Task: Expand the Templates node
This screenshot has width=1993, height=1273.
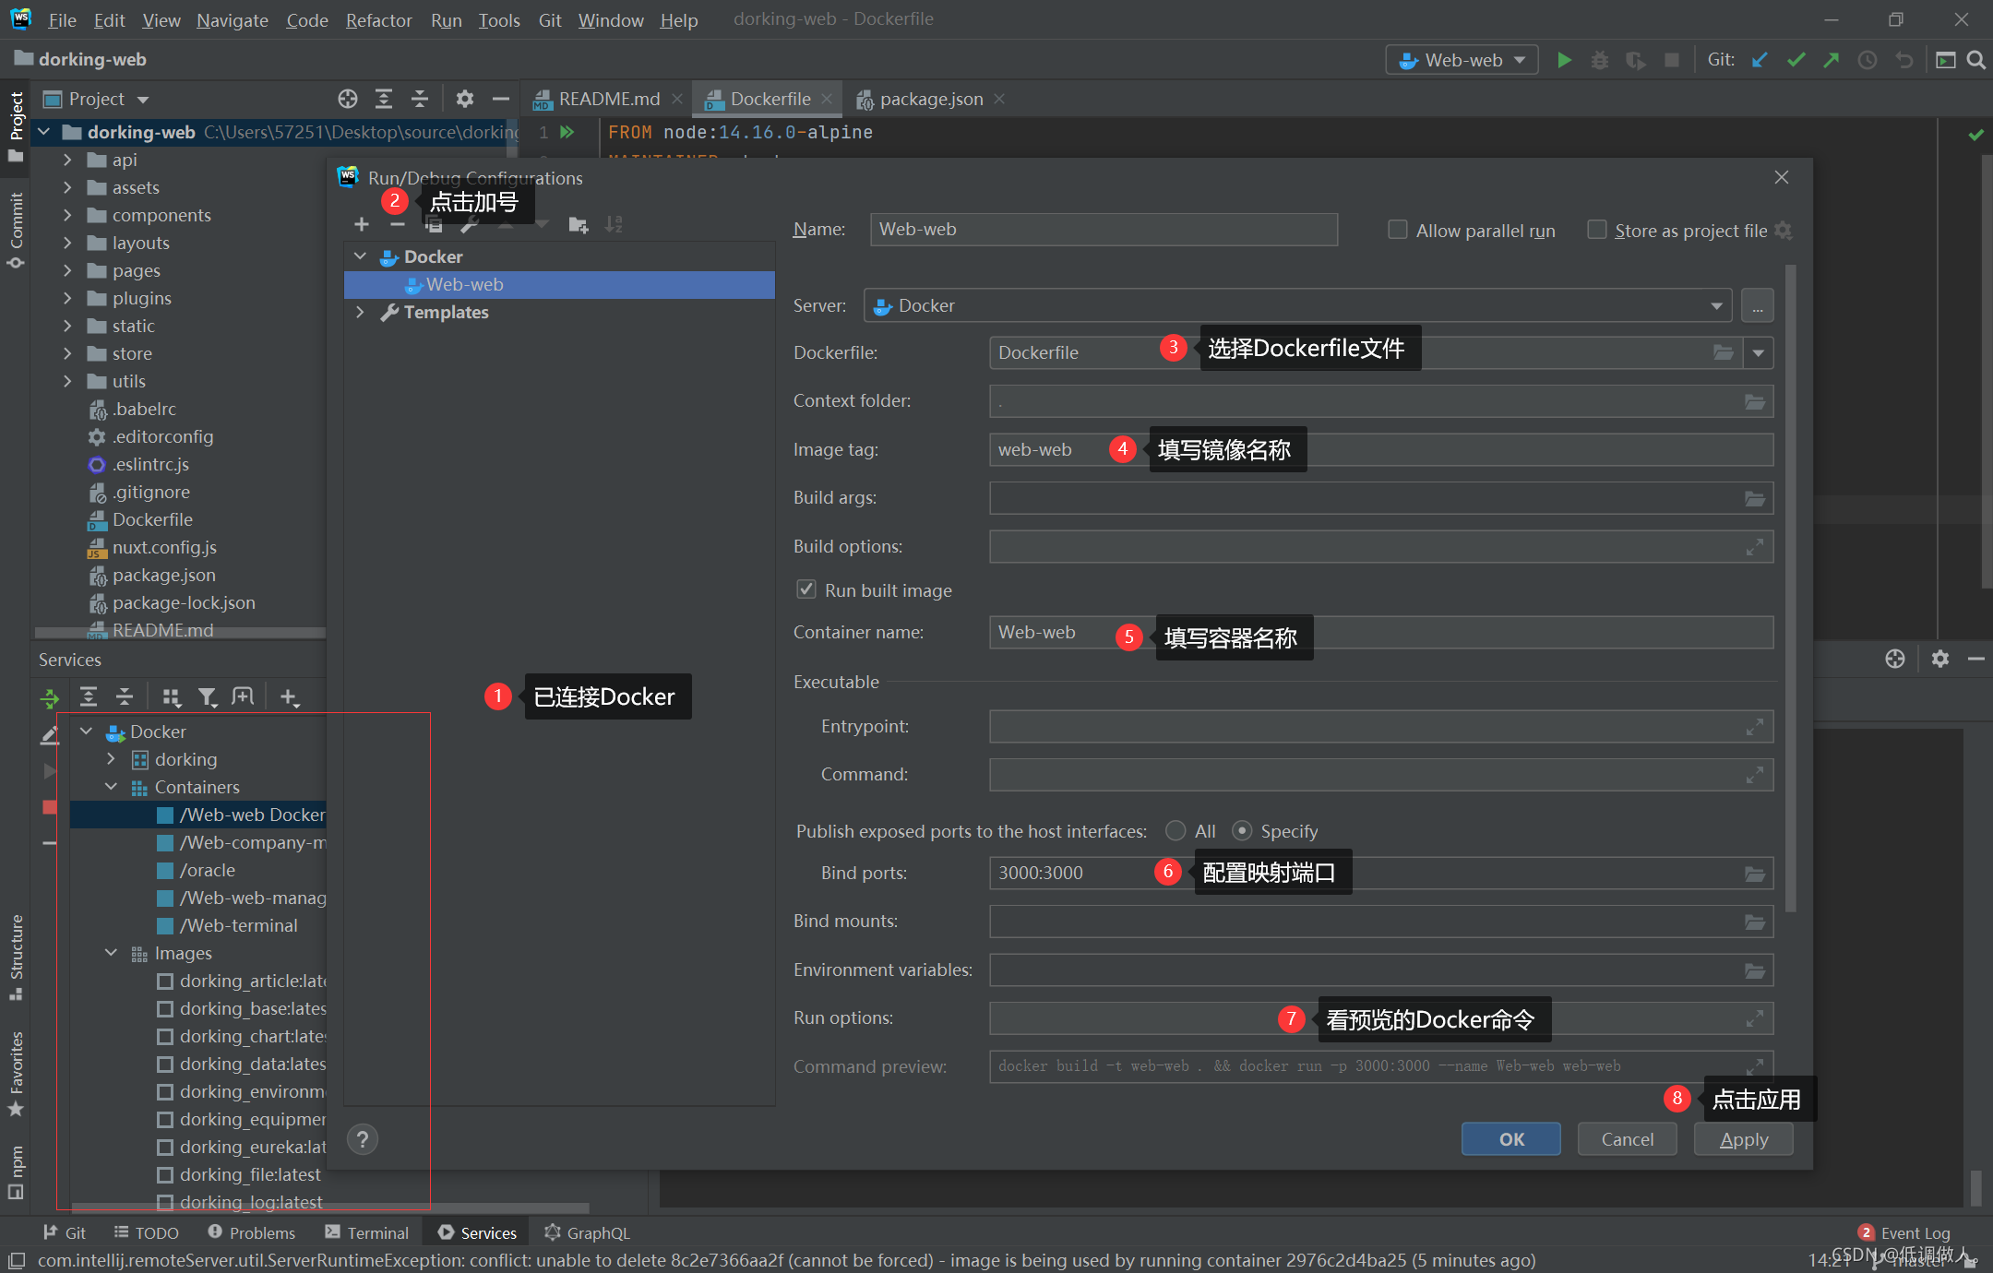Action: 361,312
